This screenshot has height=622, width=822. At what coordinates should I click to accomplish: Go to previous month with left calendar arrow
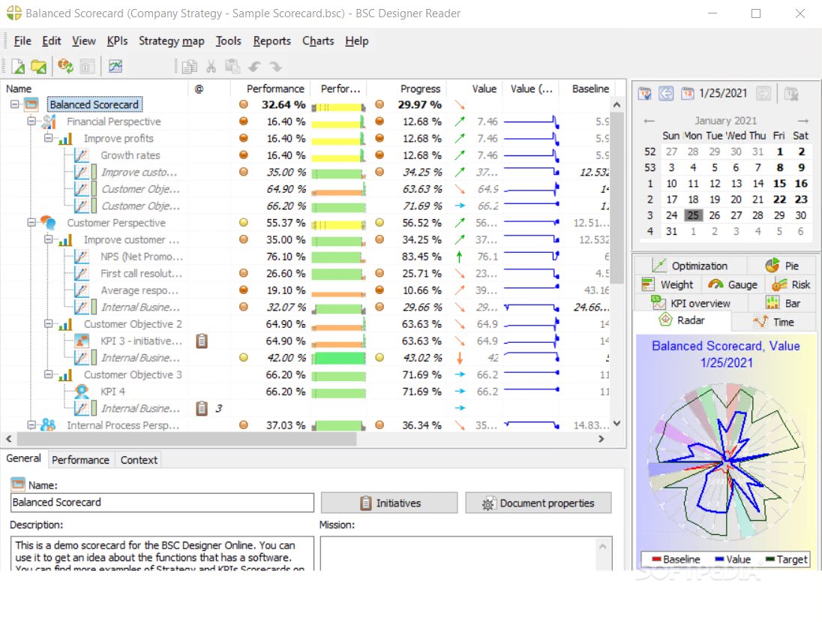coord(649,121)
